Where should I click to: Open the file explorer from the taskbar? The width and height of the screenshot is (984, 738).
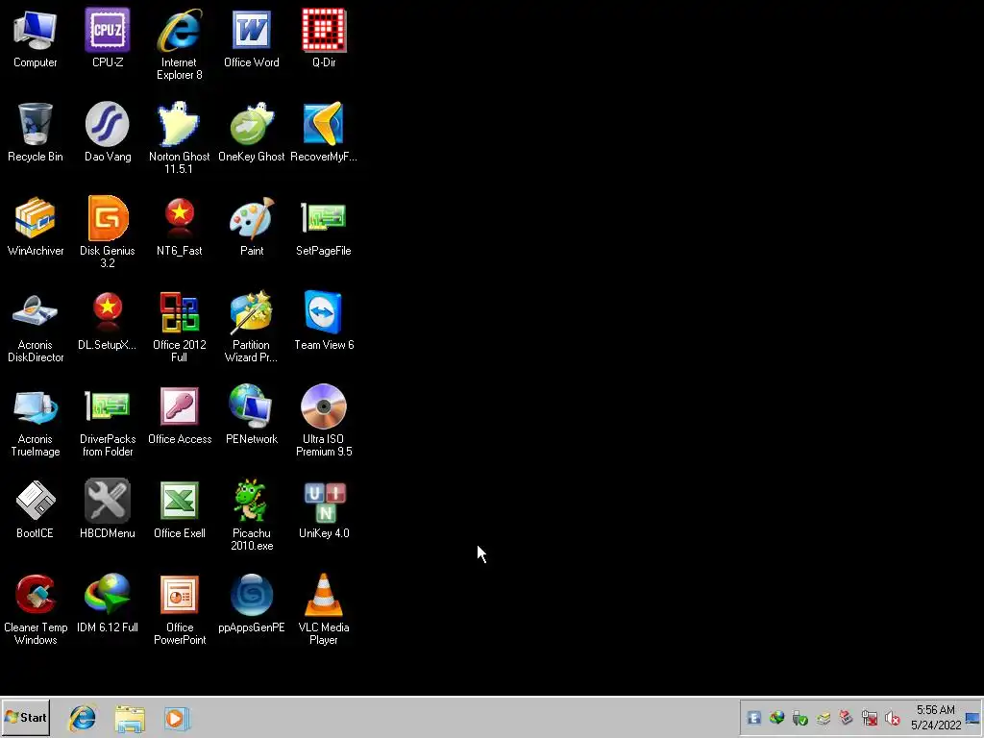click(x=130, y=719)
